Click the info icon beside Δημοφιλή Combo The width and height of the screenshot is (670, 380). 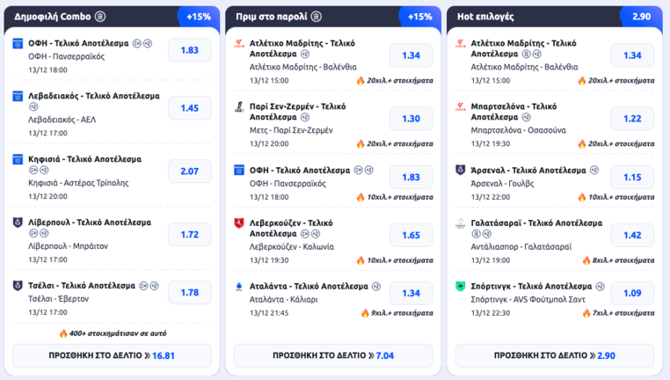coord(100,16)
